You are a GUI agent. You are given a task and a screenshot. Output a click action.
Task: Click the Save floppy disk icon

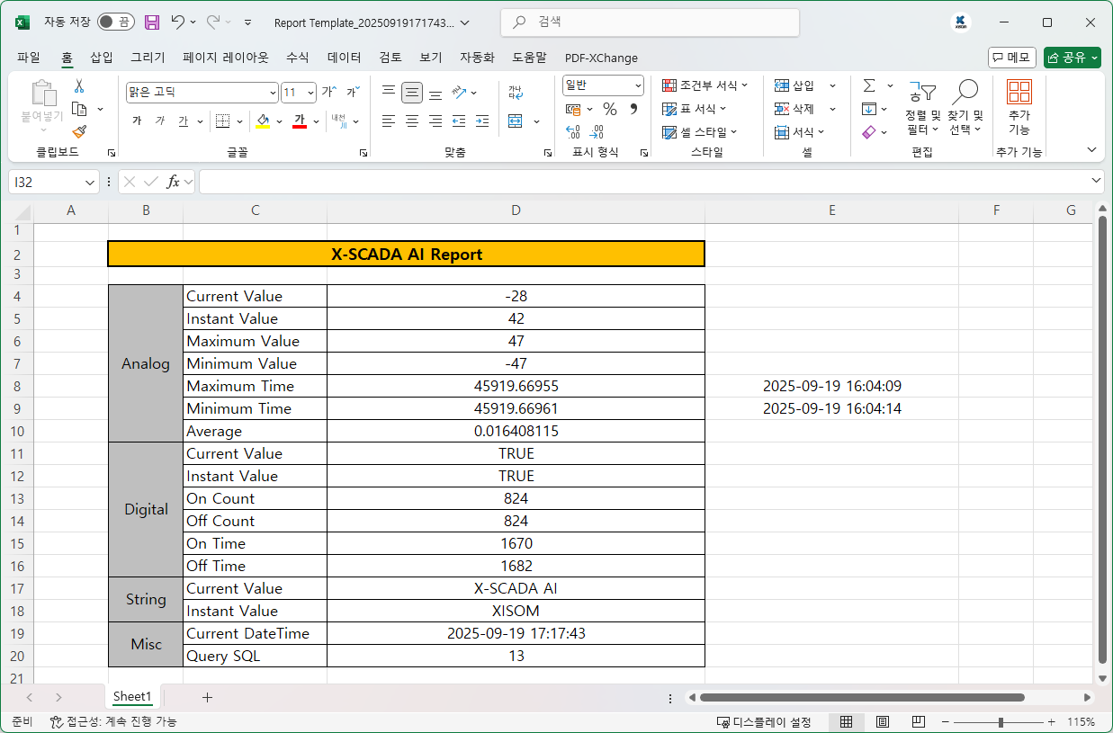click(152, 22)
